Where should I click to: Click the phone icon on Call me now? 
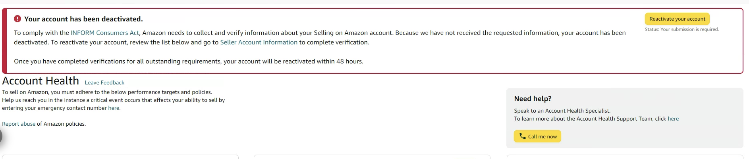pos(522,136)
